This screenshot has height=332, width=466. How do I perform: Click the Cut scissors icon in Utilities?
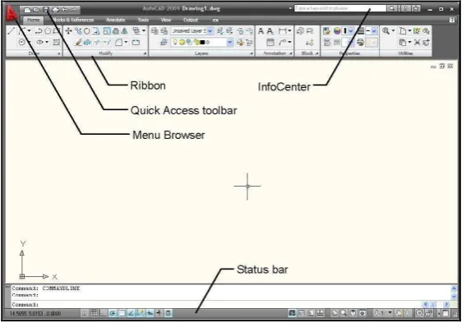pos(417,43)
